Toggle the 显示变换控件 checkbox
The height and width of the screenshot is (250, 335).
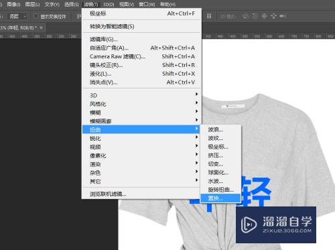pyautogui.click(x=36, y=16)
